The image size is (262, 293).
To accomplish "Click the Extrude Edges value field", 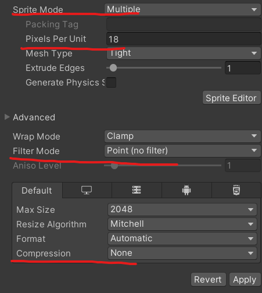I will pyautogui.click(x=243, y=68).
